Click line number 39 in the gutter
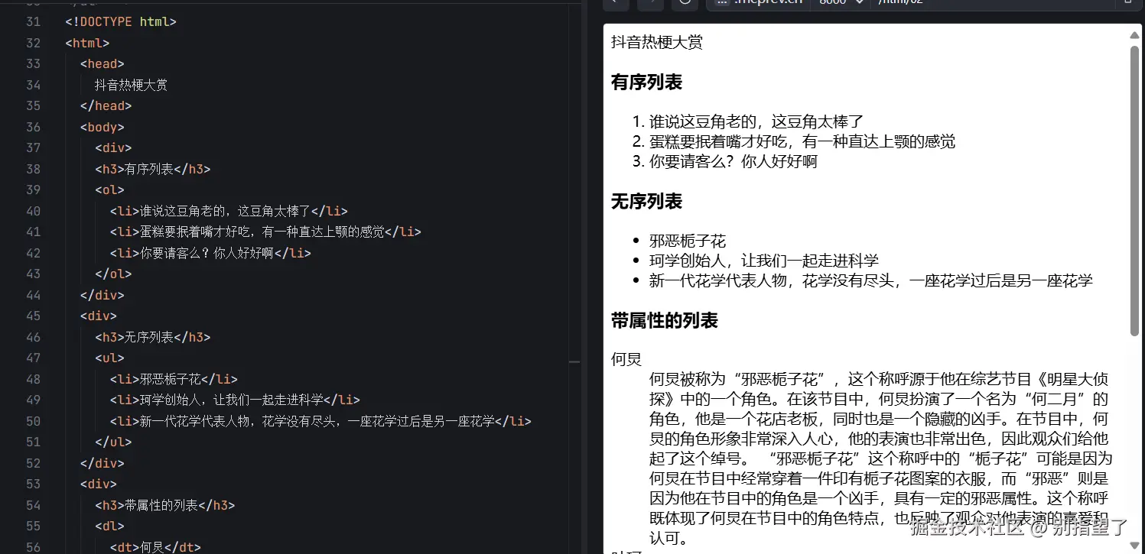The height and width of the screenshot is (554, 1145). click(33, 190)
